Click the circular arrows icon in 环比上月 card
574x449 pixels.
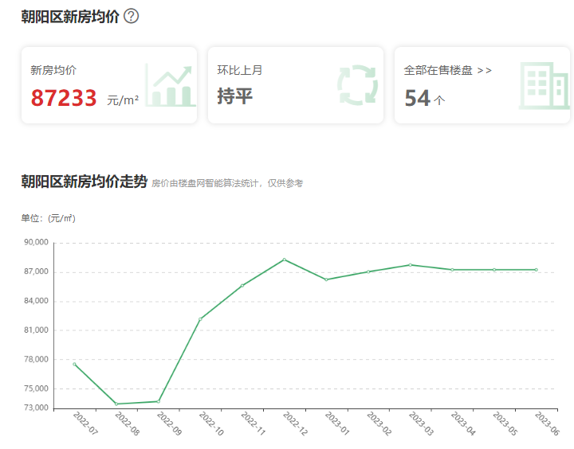pos(356,85)
